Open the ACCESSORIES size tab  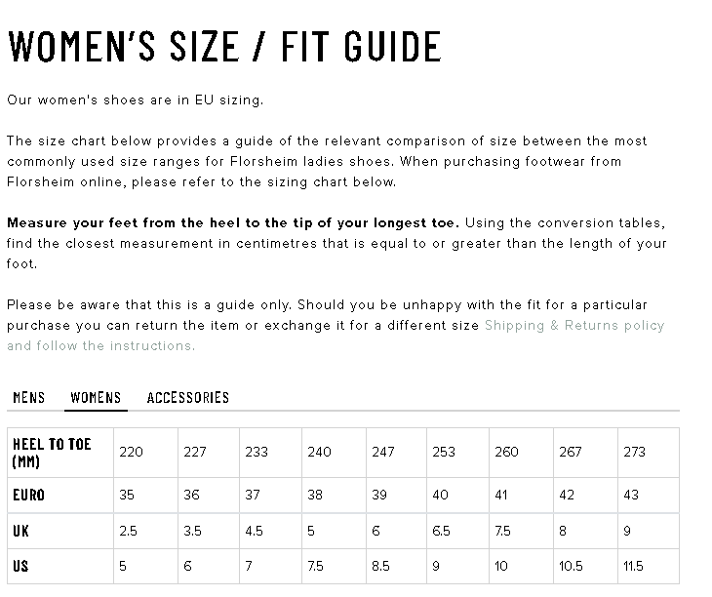pos(187,397)
